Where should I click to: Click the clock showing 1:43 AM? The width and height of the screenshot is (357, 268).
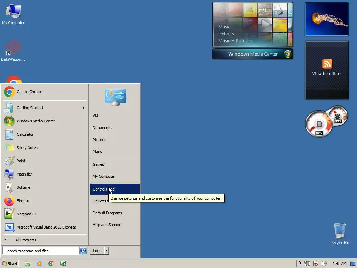tap(339, 263)
